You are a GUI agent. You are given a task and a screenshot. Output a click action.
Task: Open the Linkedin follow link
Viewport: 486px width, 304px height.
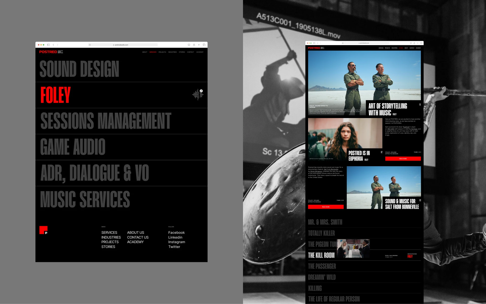click(x=175, y=237)
